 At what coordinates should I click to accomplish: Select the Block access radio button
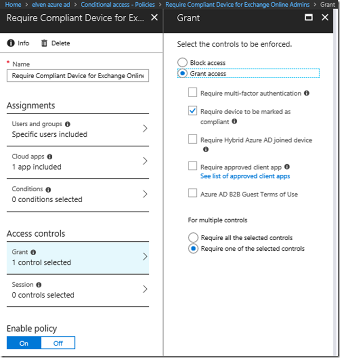pyautogui.click(x=183, y=63)
